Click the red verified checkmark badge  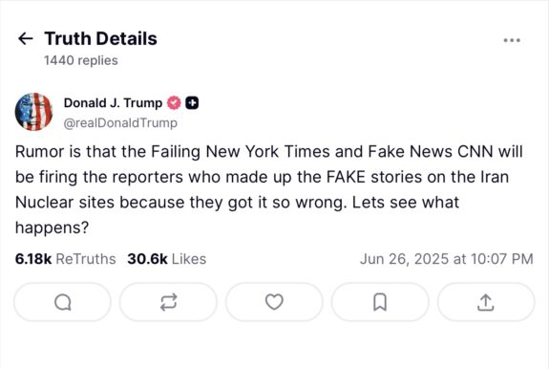coord(174,103)
